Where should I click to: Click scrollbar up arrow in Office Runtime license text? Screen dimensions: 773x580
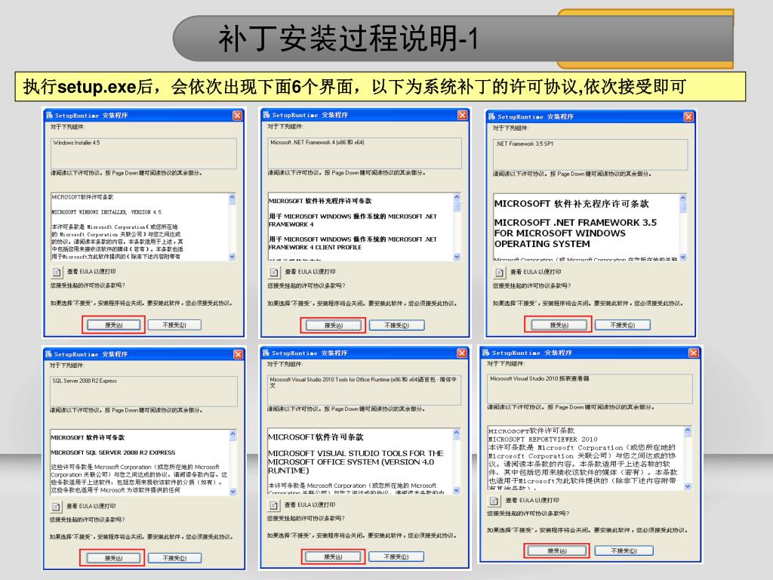pyautogui.click(x=457, y=433)
